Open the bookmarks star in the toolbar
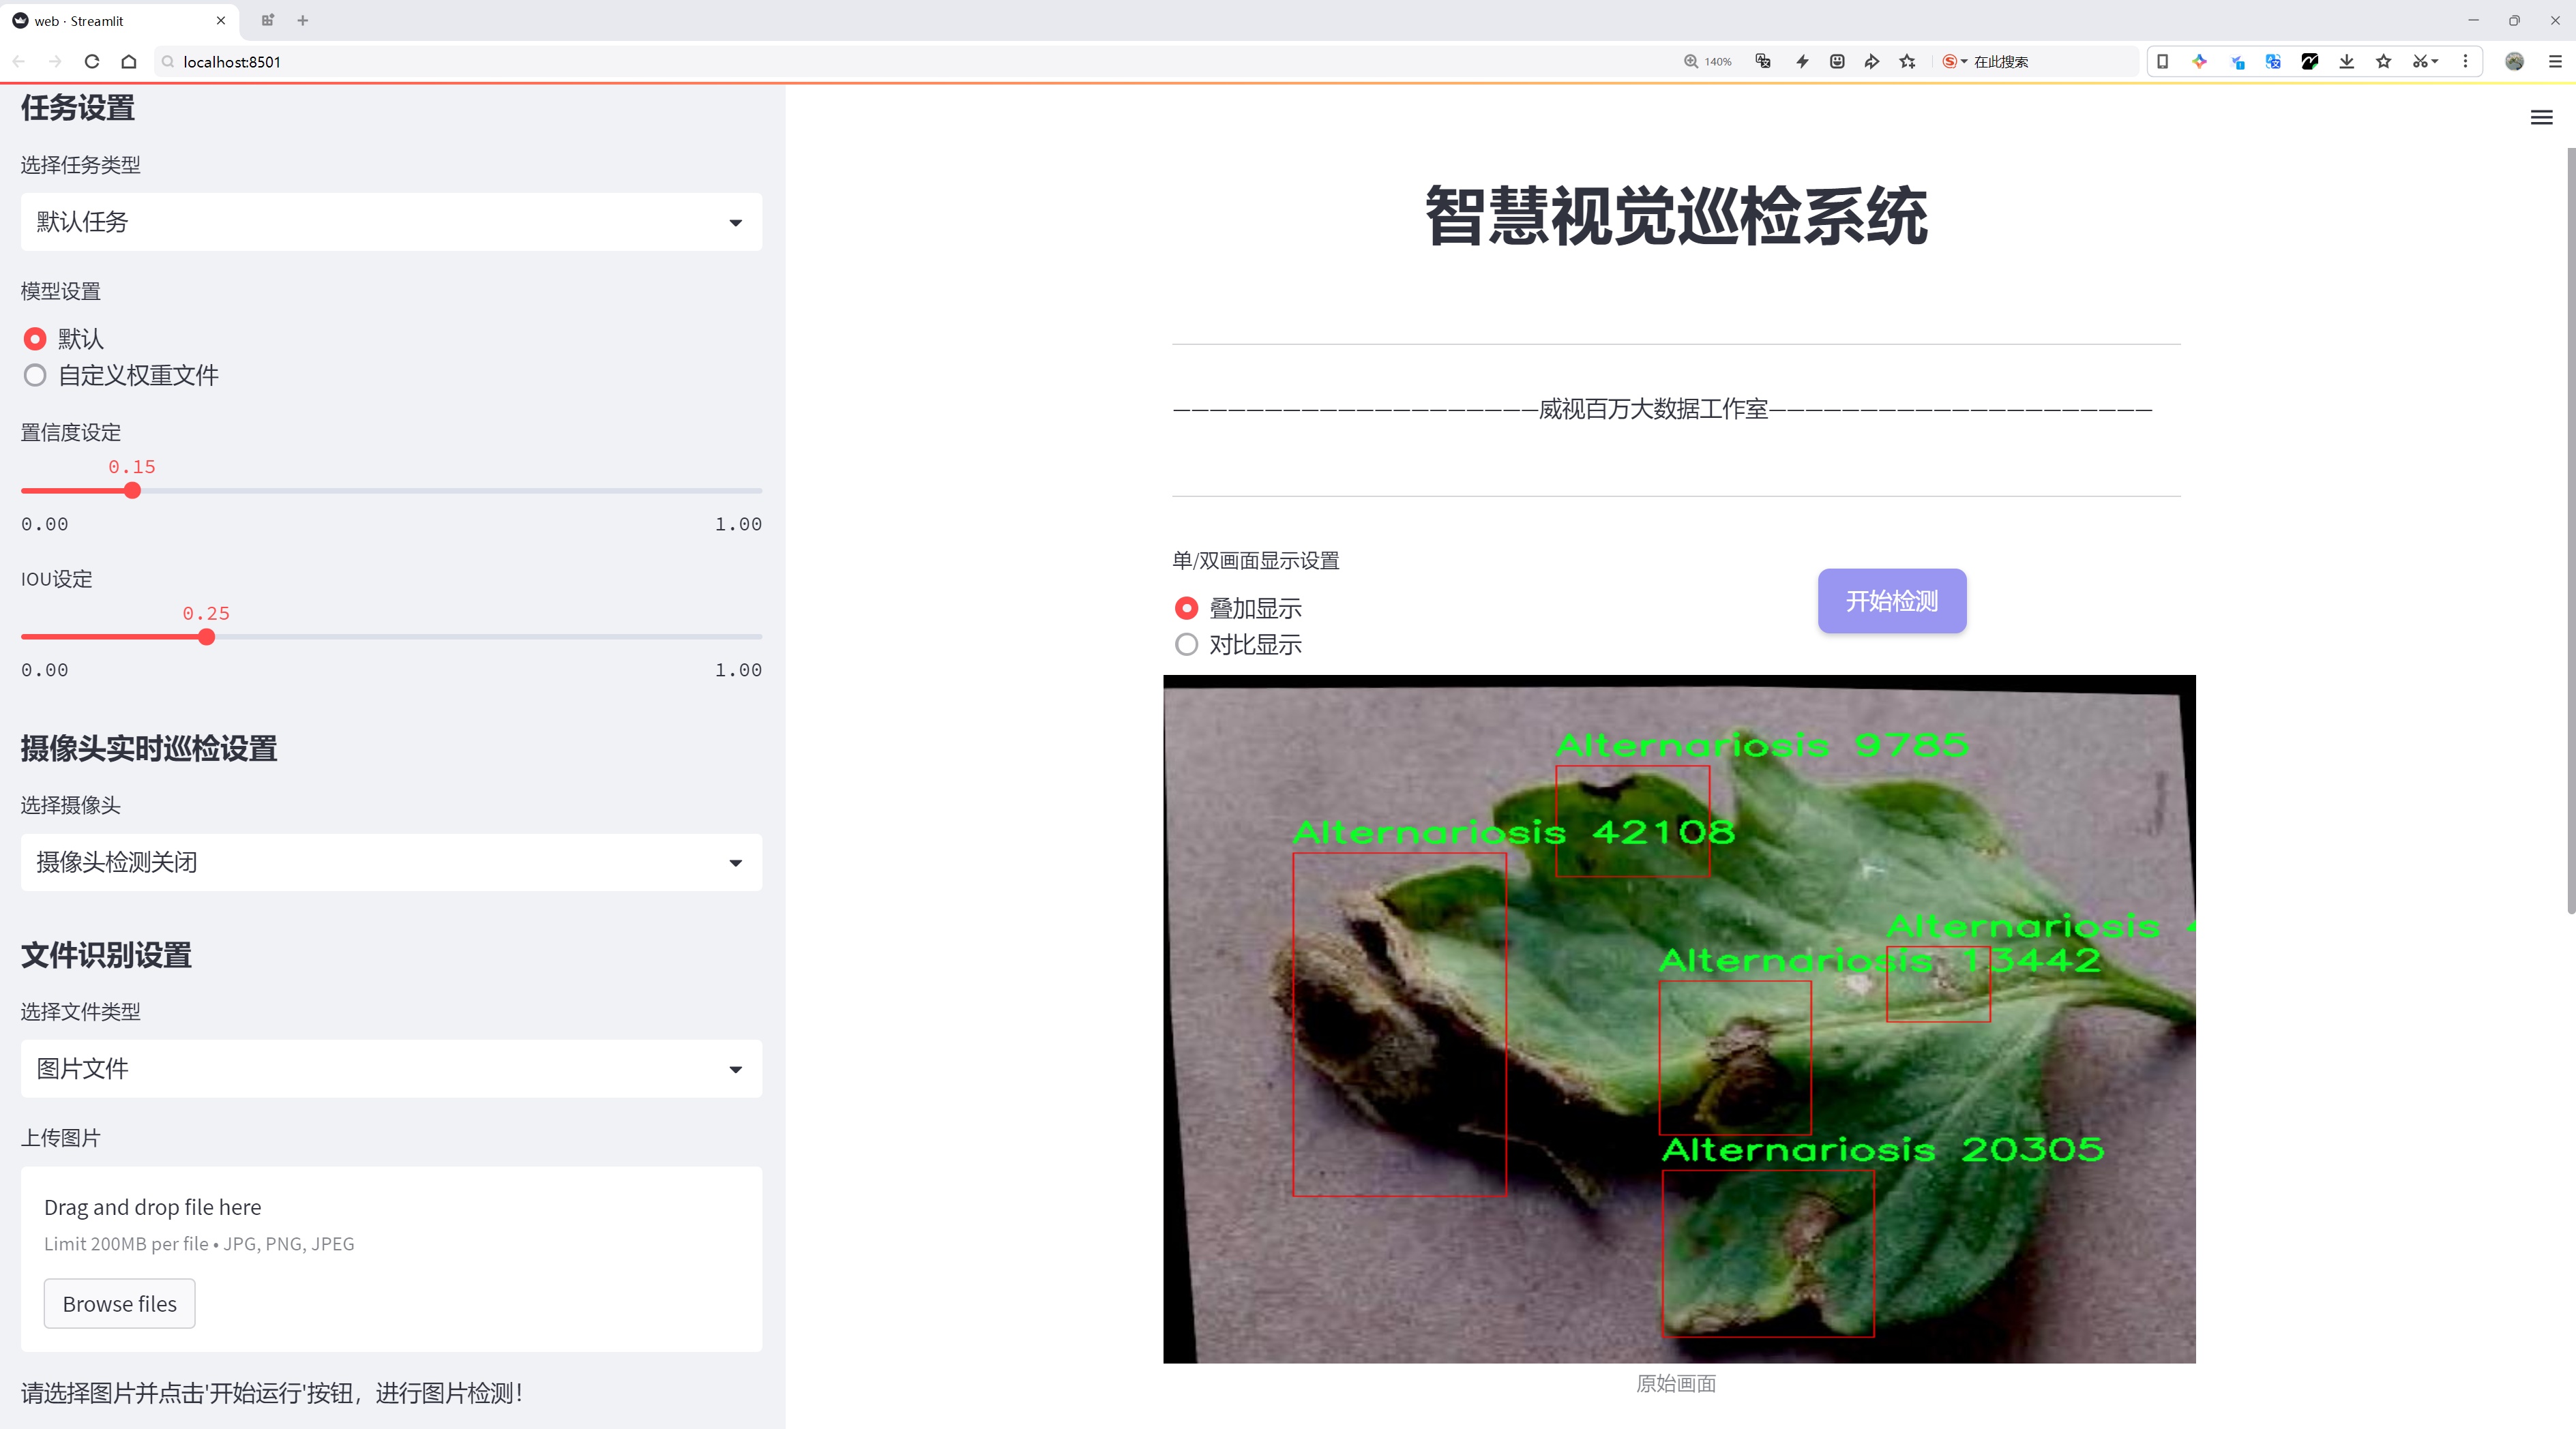Viewport: 2576px width, 1429px height. click(2384, 62)
